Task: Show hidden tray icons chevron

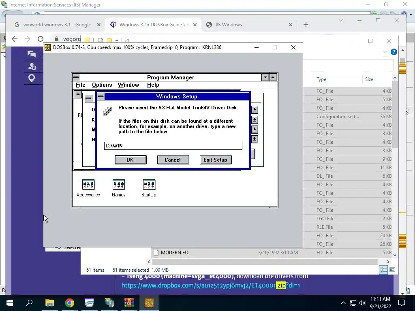Action: point(343,303)
